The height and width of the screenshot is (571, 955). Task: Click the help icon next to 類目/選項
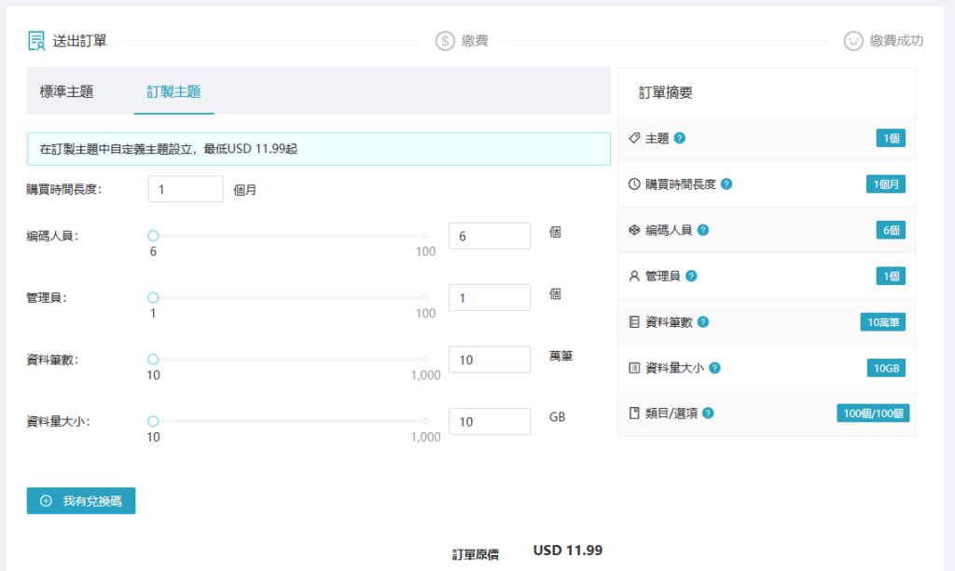pos(708,414)
